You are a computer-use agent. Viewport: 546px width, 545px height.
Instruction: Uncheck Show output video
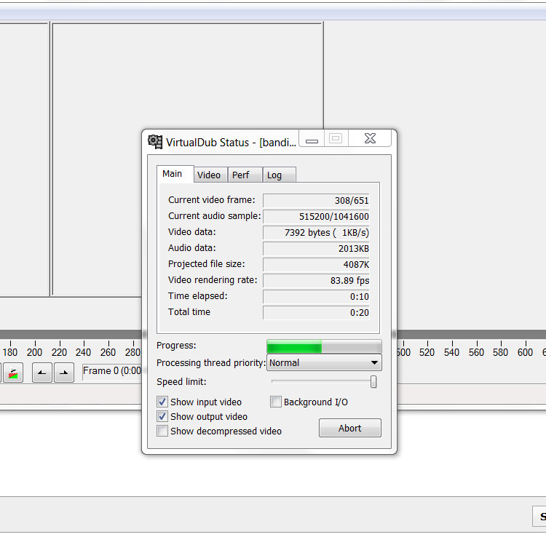point(162,417)
